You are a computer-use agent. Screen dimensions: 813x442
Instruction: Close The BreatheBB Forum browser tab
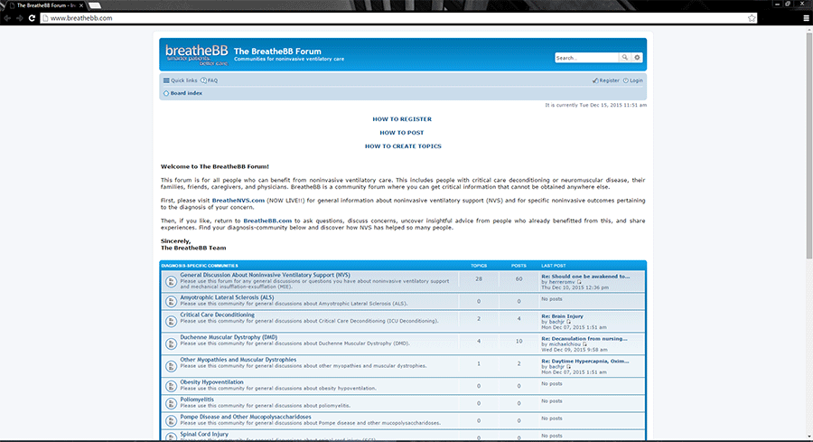point(81,5)
